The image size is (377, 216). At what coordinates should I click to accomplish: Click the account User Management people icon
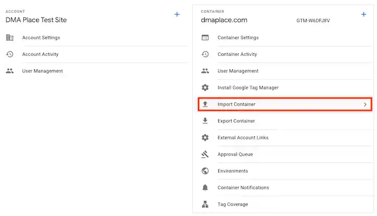pyautogui.click(x=10, y=71)
